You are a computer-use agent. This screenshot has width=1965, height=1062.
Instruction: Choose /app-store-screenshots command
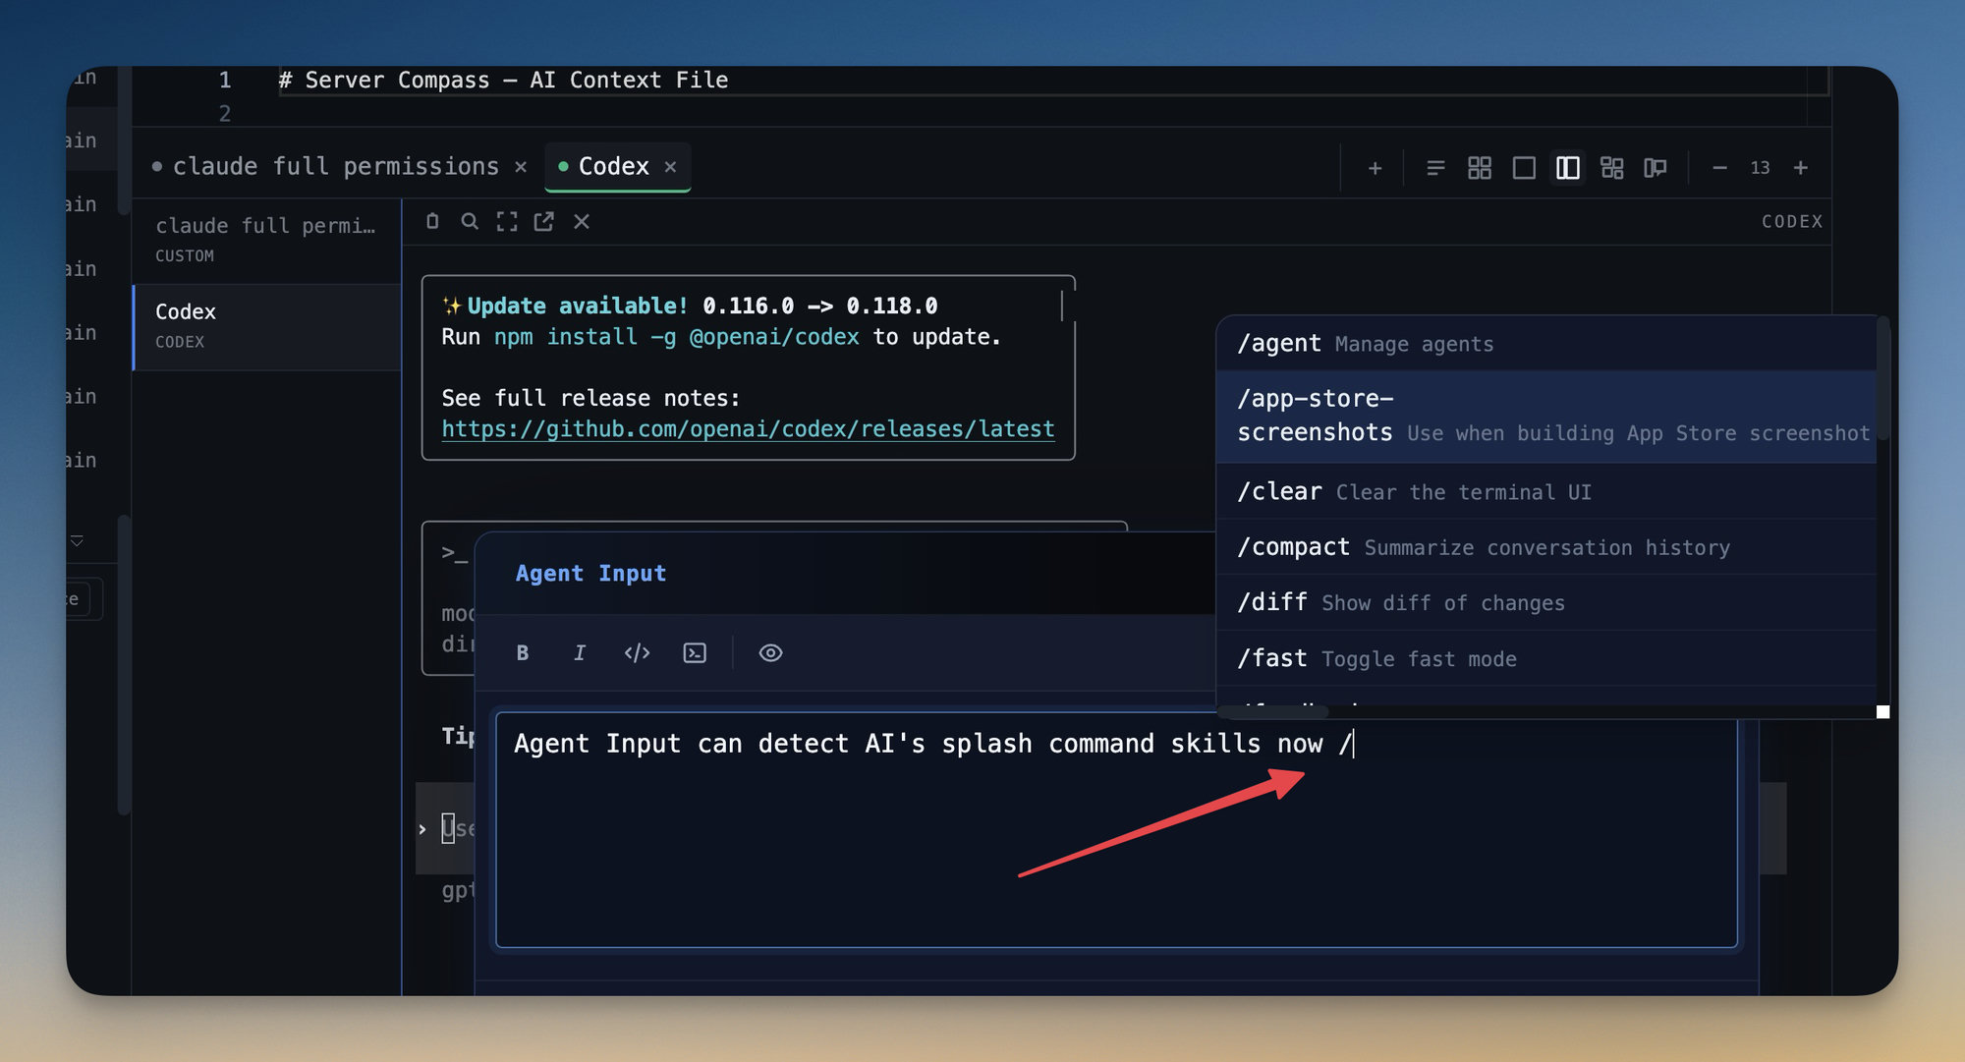pos(1546,417)
